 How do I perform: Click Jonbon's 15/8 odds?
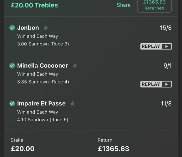(166, 28)
